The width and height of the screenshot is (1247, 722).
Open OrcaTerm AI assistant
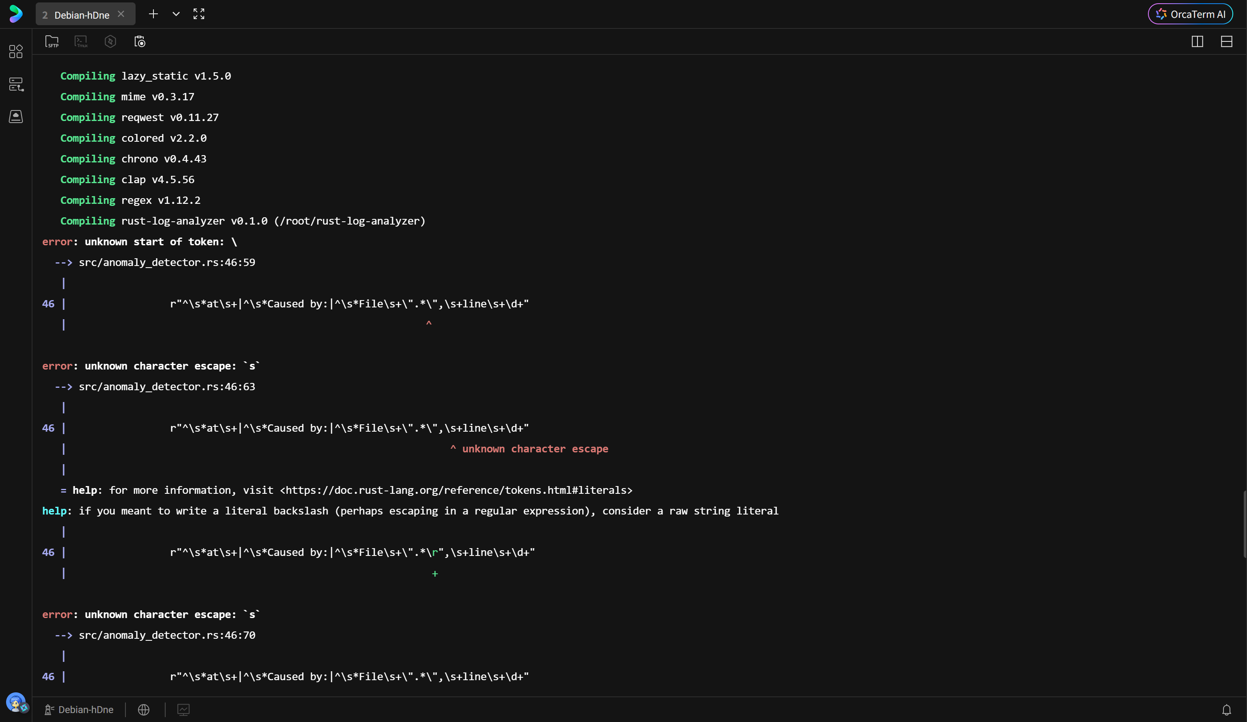point(1190,14)
